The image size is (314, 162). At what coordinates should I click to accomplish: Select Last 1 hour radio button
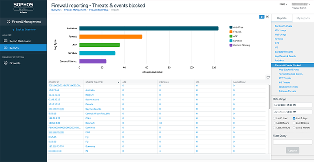click(x=275, y=118)
